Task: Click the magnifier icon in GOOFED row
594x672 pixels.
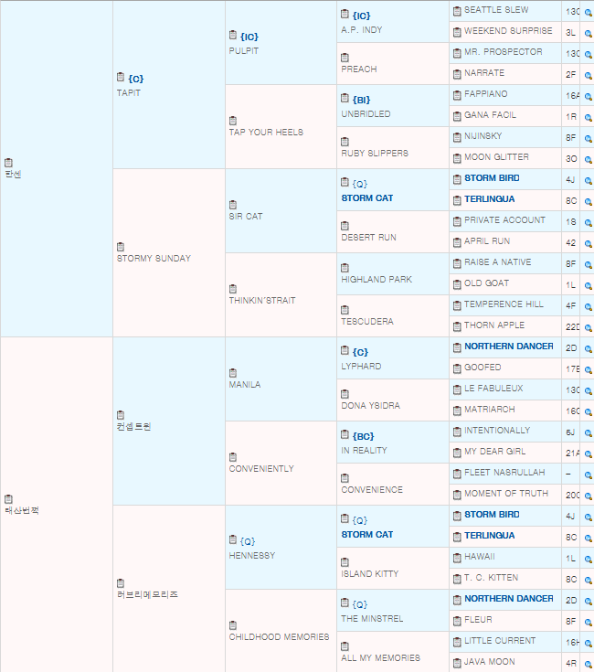Action: tap(588, 370)
